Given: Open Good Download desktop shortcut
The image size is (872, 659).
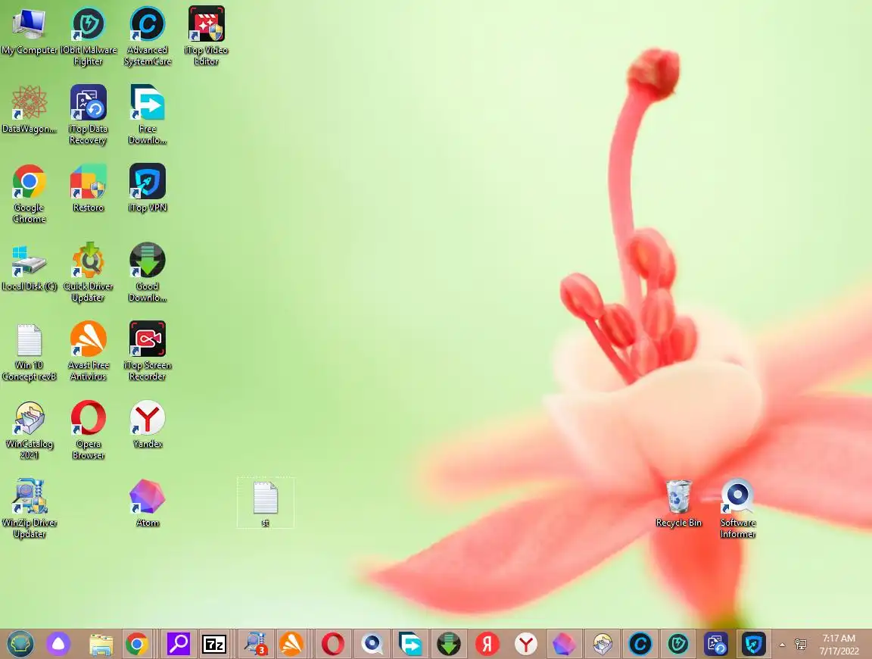Looking at the screenshot, I should point(148,273).
